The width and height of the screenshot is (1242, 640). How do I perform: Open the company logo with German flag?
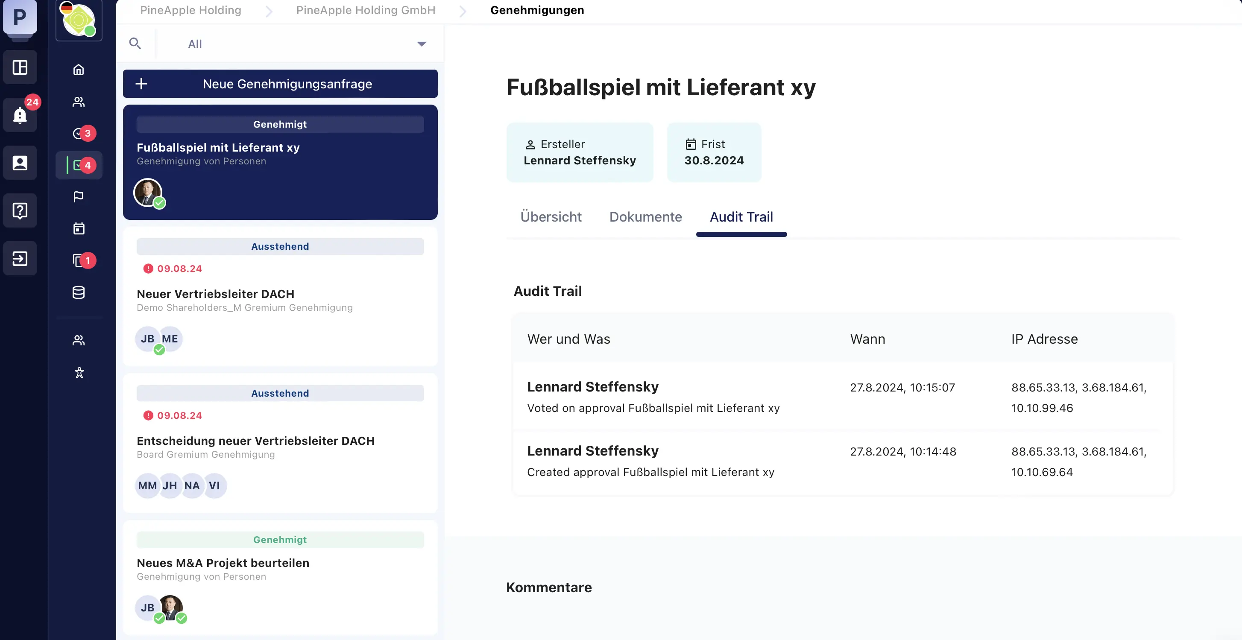[79, 20]
